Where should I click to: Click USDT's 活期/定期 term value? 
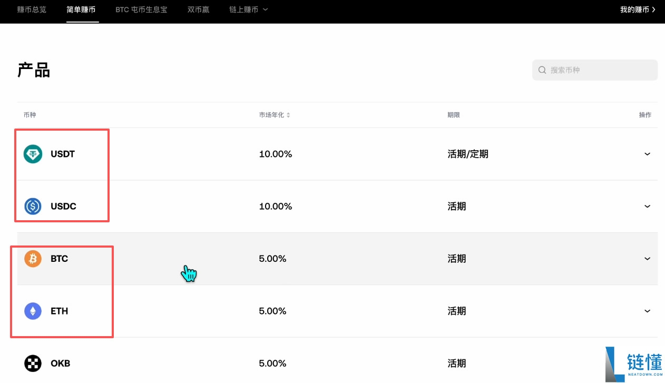click(468, 154)
